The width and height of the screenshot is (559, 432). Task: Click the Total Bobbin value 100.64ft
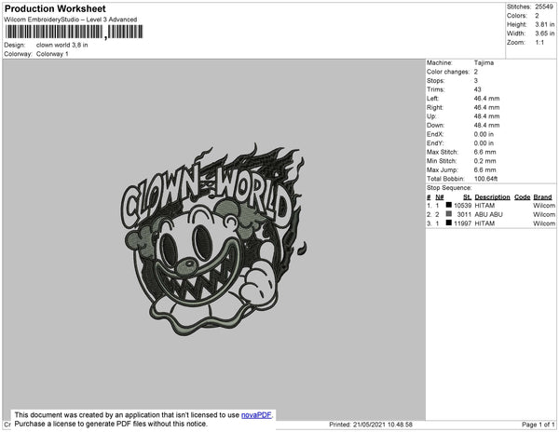coord(485,179)
